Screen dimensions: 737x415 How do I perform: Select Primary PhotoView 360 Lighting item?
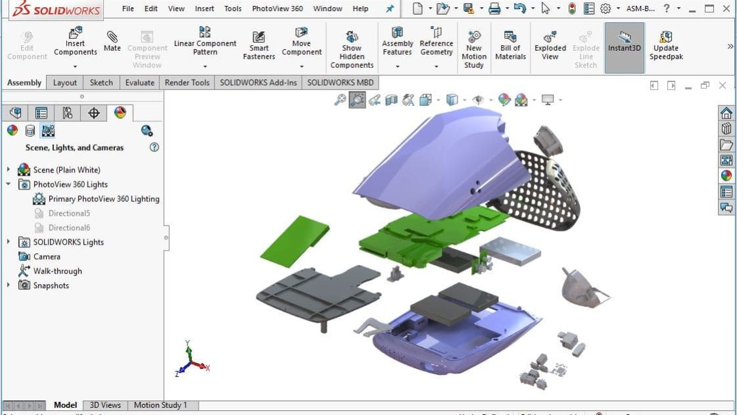tap(103, 199)
